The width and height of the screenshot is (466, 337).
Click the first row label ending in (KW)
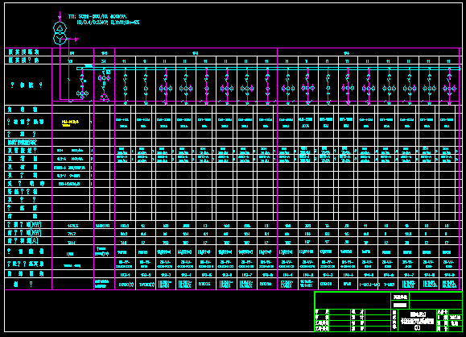tap(25, 225)
